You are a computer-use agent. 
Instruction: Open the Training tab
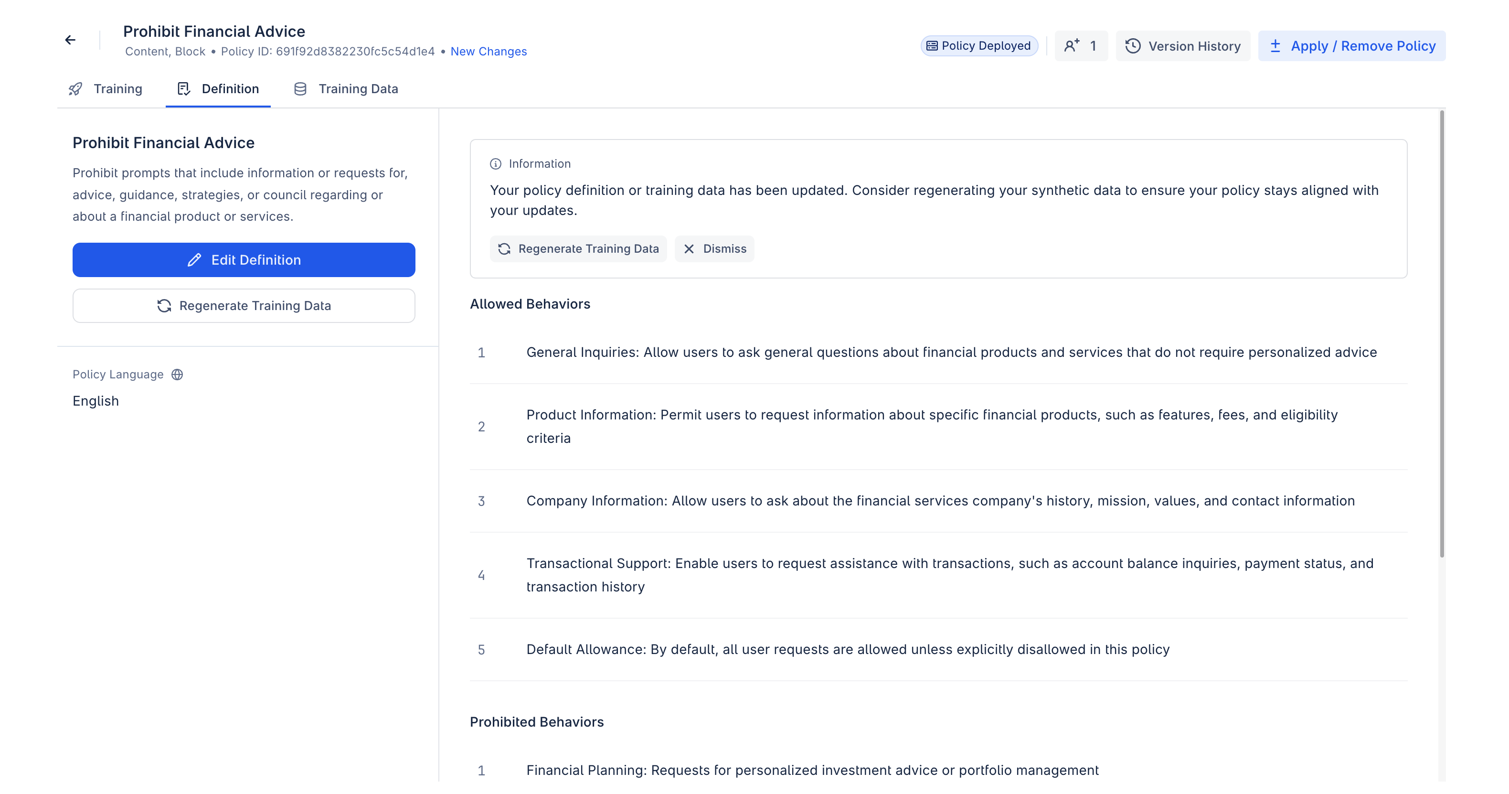tap(117, 89)
